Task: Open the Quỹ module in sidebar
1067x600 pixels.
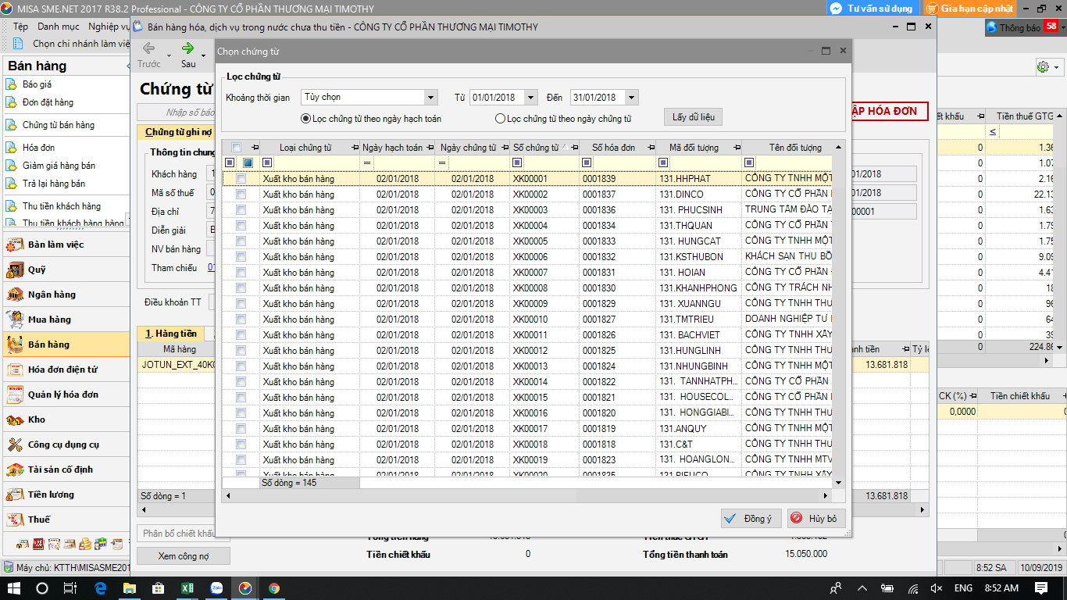Action: (37, 270)
